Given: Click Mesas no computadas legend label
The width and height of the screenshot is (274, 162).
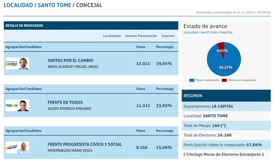Looking at the screenshot, I should point(242,80).
